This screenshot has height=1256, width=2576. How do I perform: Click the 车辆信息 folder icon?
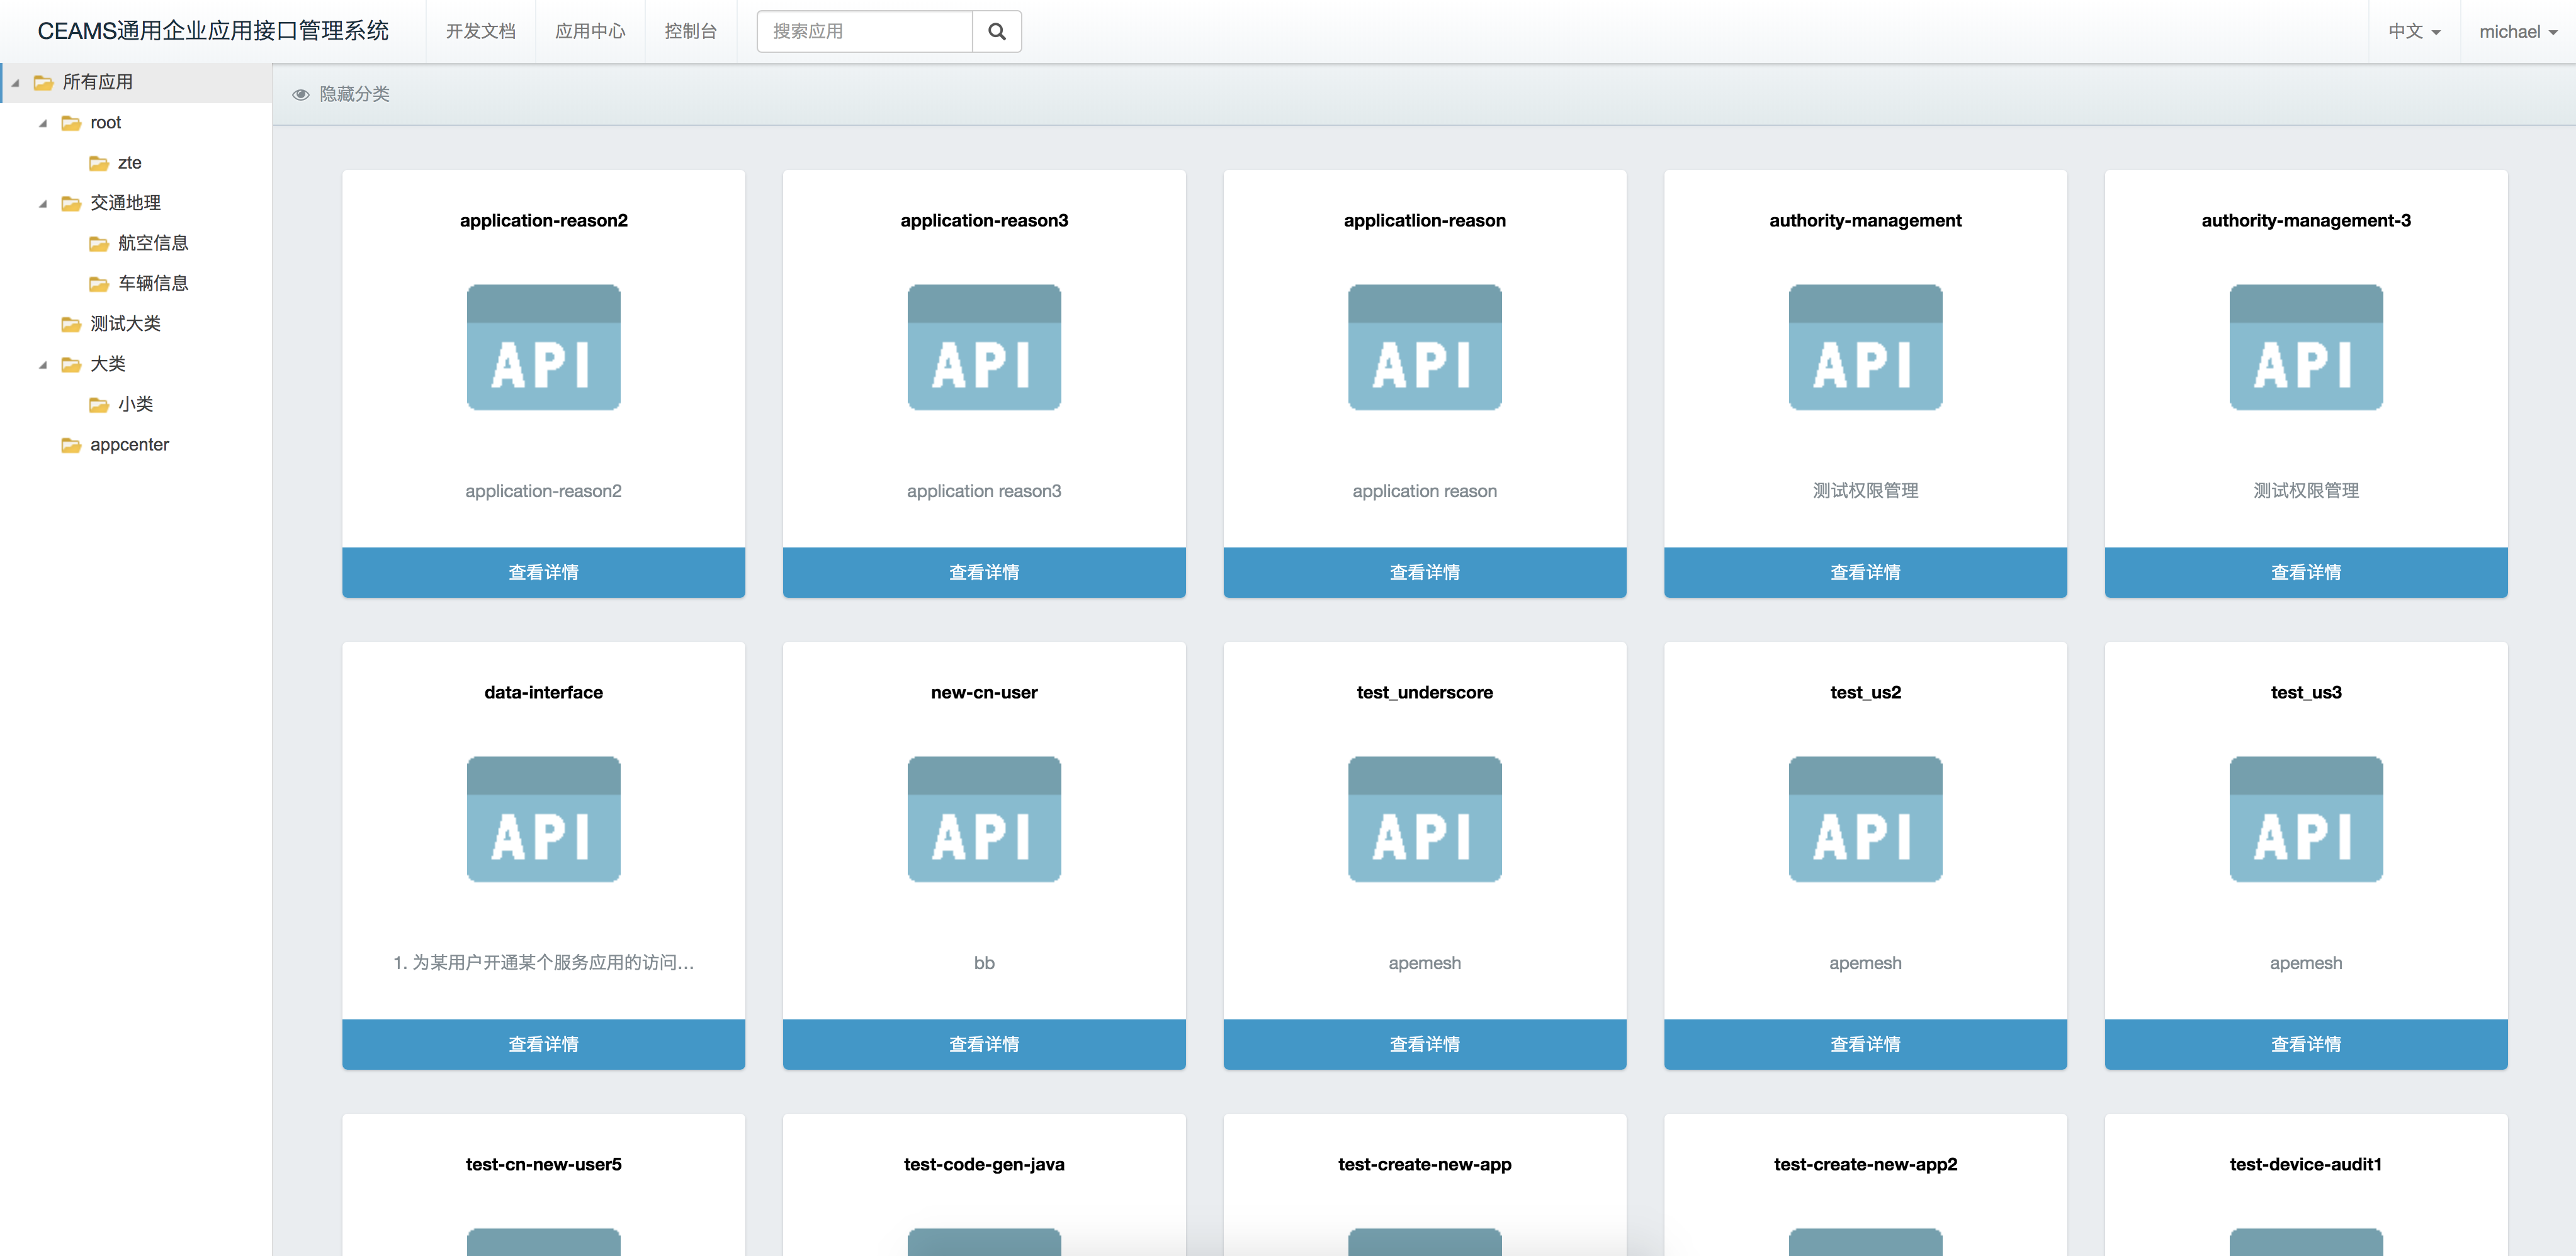tap(99, 284)
